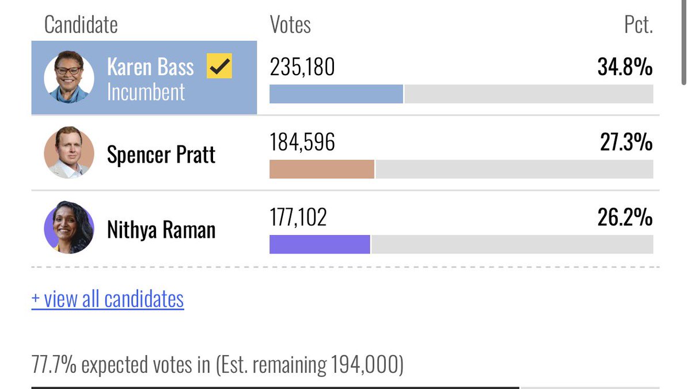Tap the 184,596 vote count
The image size is (691, 389).
pyautogui.click(x=302, y=142)
